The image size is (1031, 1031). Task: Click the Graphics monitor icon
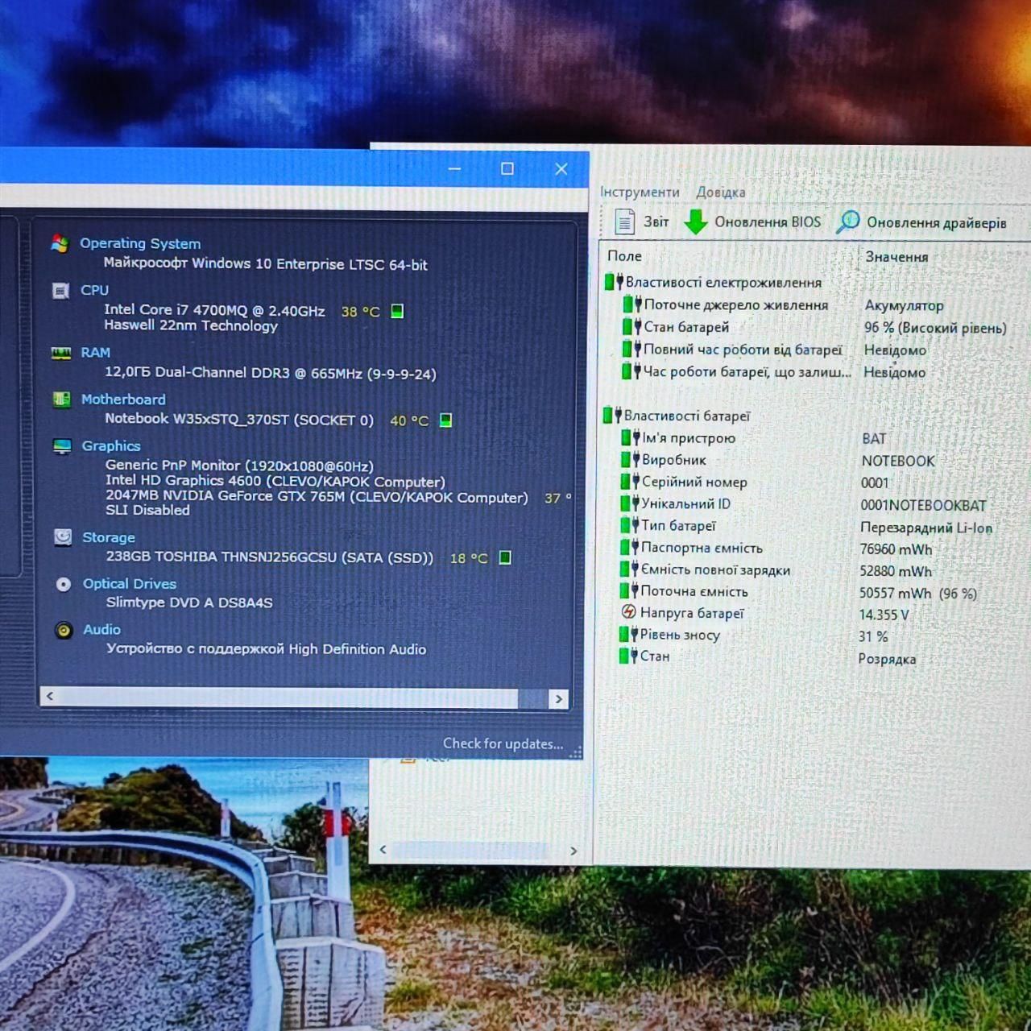(62, 446)
